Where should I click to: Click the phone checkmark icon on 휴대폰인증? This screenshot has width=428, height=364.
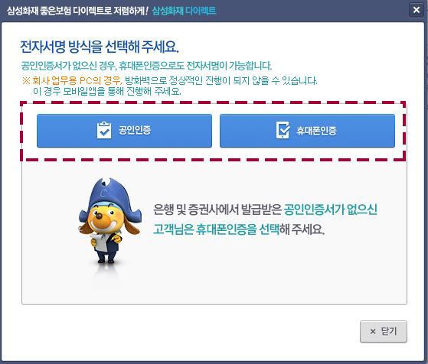click(283, 130)
